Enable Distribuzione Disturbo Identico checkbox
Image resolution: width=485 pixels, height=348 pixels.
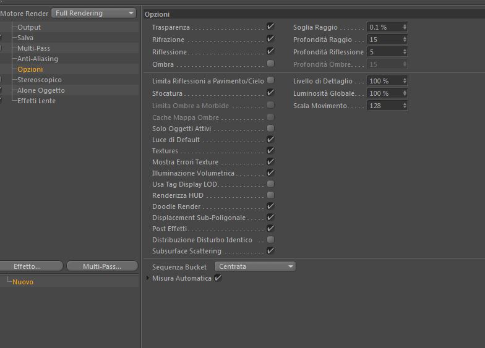[270, 240]
